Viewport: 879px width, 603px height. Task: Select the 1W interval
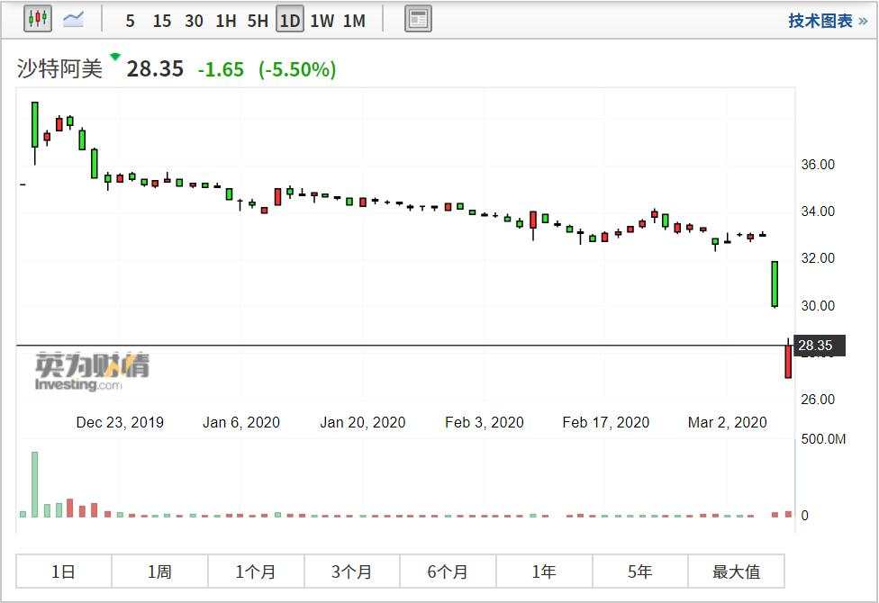point(322,22)
